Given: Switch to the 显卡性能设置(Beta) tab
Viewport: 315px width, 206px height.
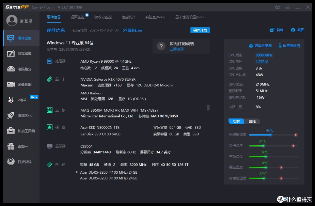Looking at the screenshot, I should (190, 17).
